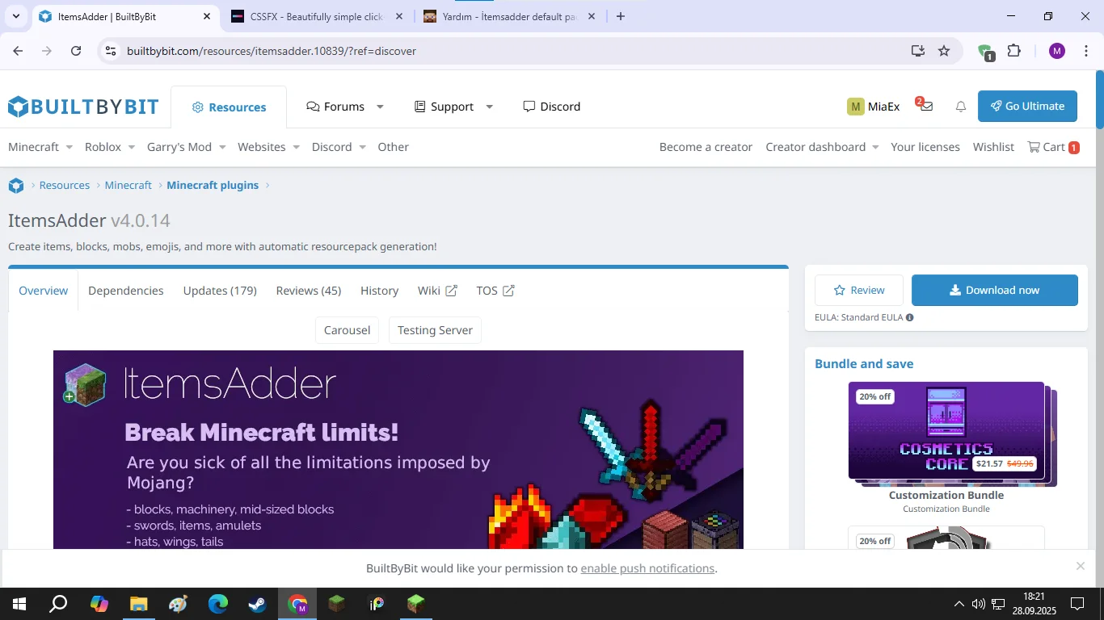Viewport: 1104px width, 620px height.
Task: Open the Updates (179) tab
Action: tap(220, 291)
